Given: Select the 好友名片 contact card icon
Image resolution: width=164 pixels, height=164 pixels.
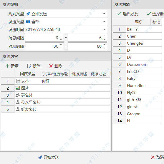Looking at the screenshot, I should pyautogui.click(x=18, y=109).
